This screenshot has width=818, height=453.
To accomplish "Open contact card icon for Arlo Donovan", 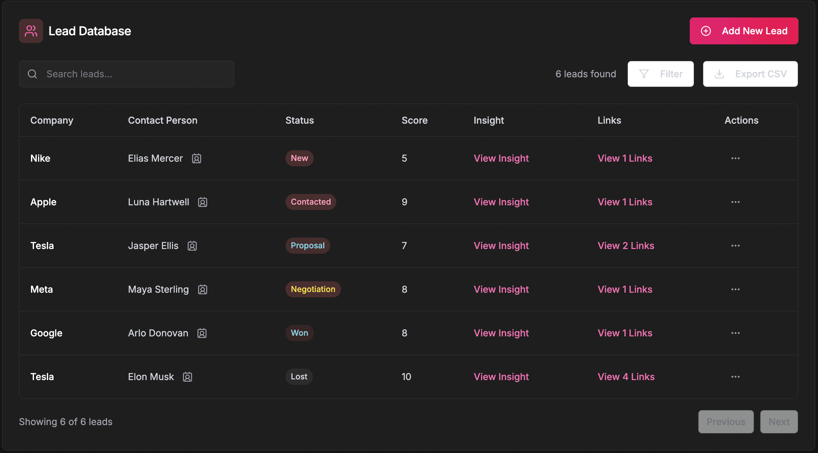I will (x=202, y=333).
